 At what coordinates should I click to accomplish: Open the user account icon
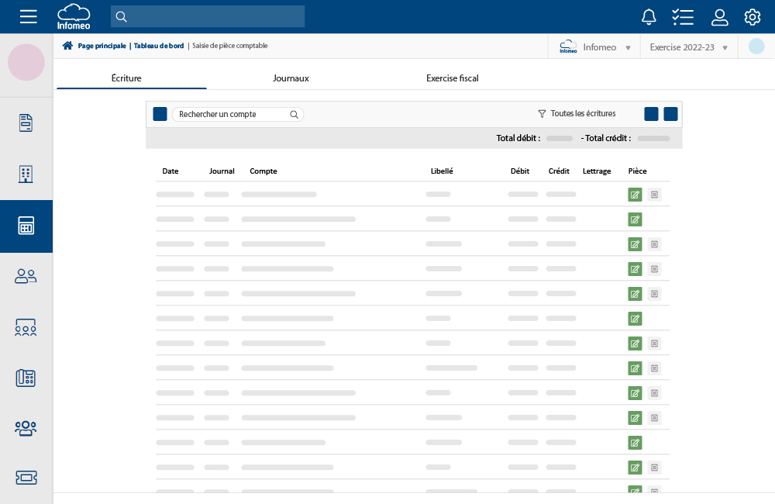pyautogui.click(x=719, y=16)
